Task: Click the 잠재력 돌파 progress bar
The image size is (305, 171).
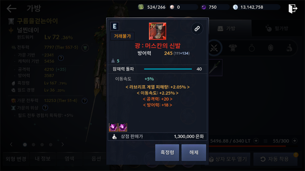Action: click(168, 69)
